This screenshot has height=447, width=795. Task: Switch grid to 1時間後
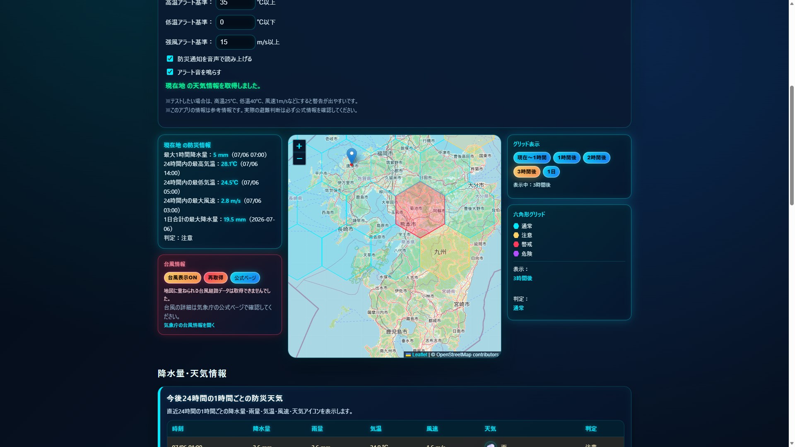point(566,158)
